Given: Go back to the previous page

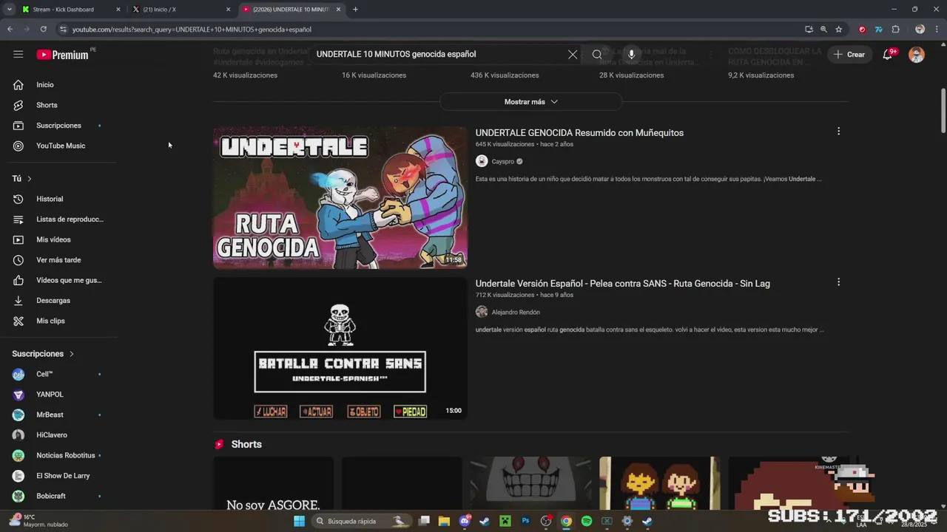Looking at the screenshot, I should (10, 30).
